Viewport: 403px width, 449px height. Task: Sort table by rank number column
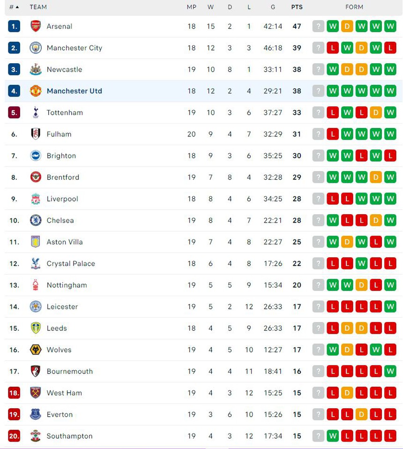pyautogui.click(x=14, y=7)
